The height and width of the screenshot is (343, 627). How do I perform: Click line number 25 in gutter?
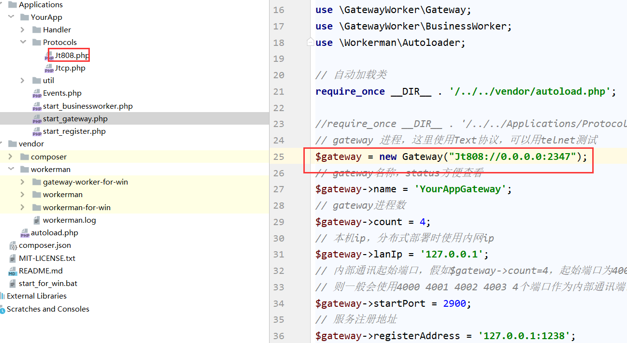tap(278, 157)
